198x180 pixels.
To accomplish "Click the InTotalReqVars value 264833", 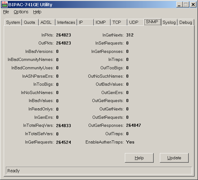I will [x=64, y=126].
